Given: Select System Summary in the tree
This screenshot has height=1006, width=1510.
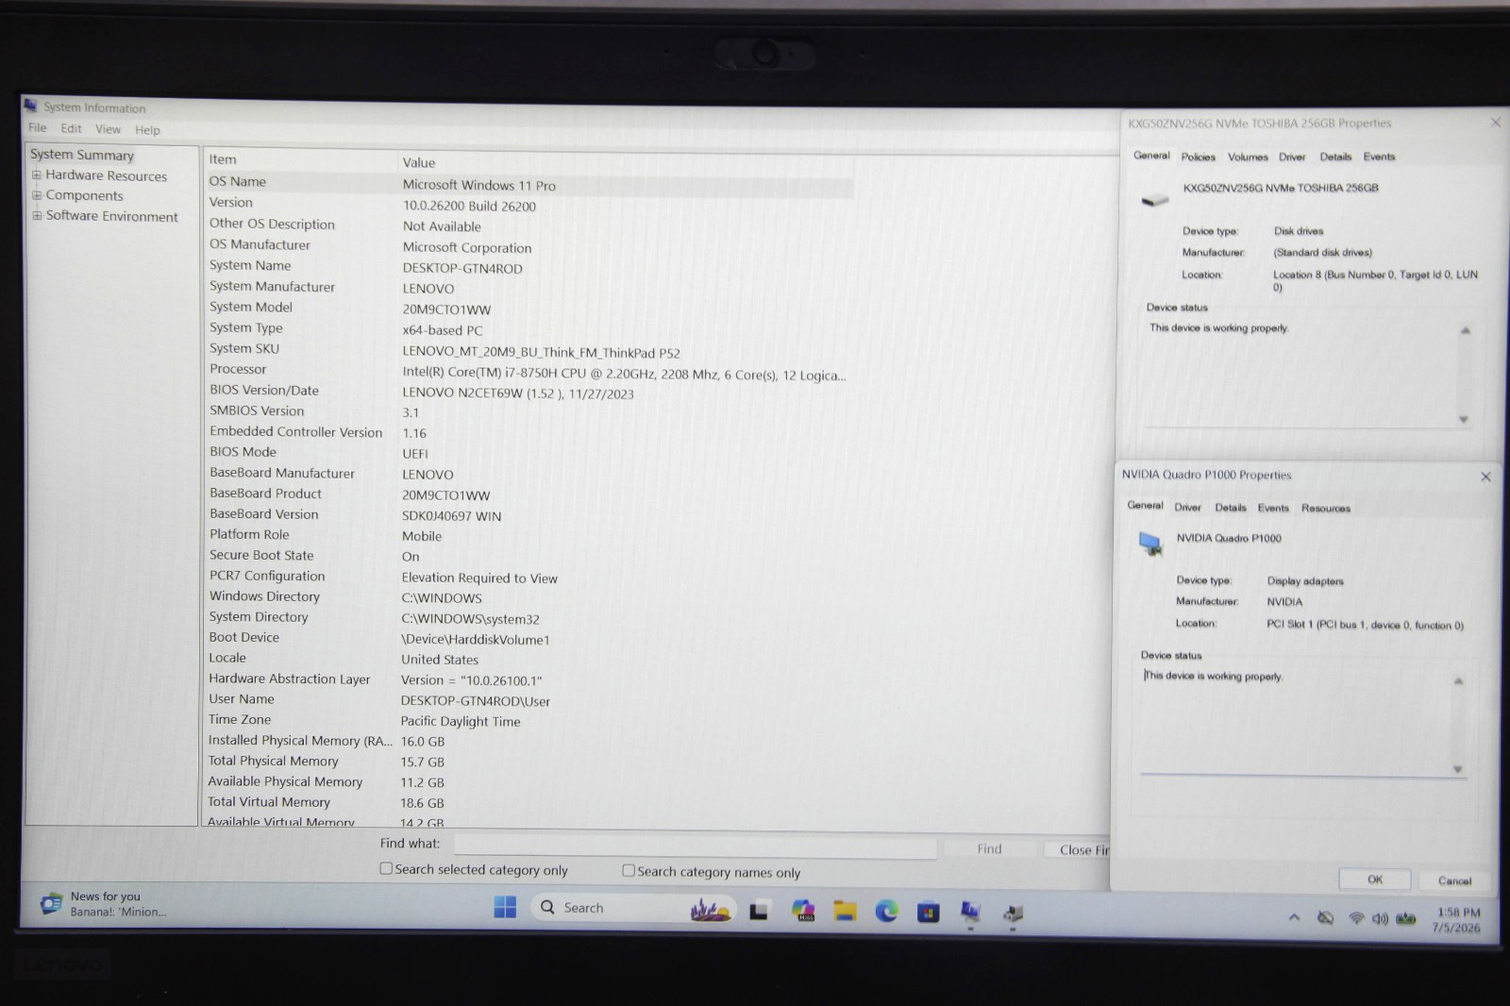Looking at the screenshot, I should [x=82, y=155].
